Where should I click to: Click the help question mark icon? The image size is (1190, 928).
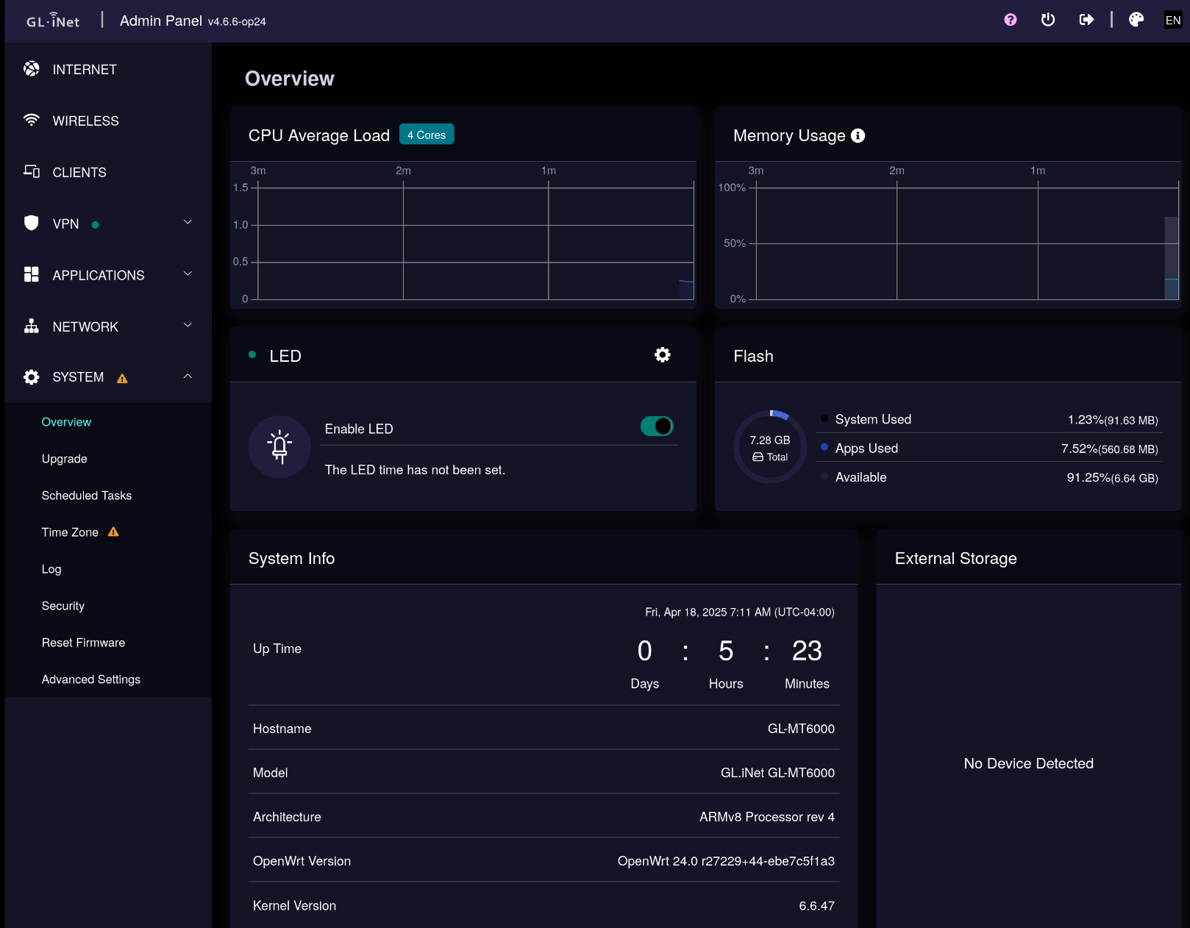(1011, 20)
